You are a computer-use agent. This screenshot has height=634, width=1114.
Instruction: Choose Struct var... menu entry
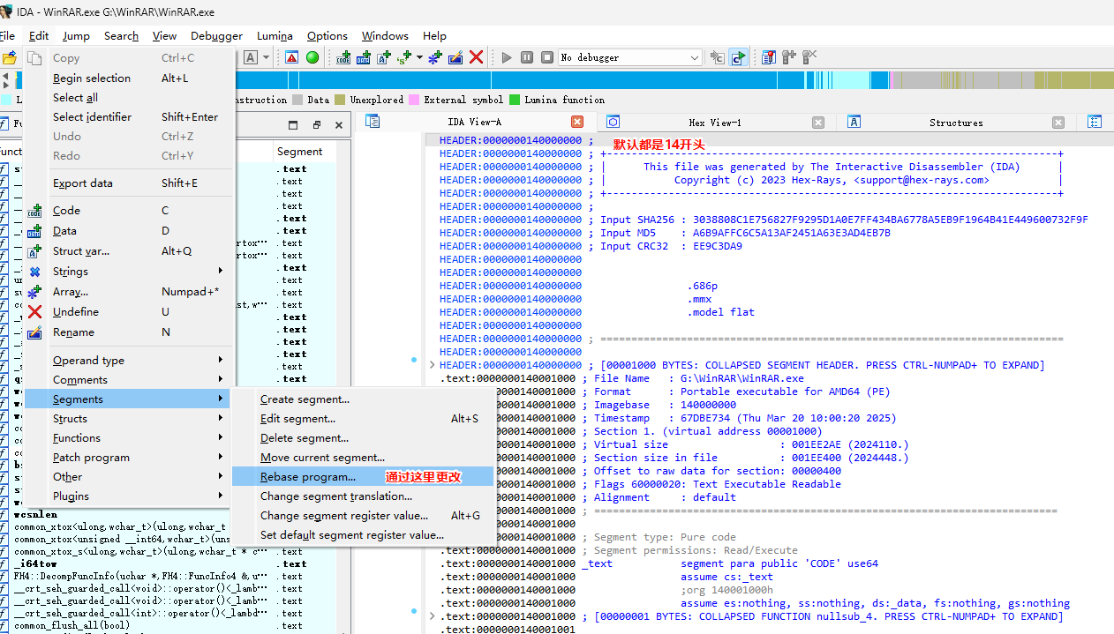point(128,251)
